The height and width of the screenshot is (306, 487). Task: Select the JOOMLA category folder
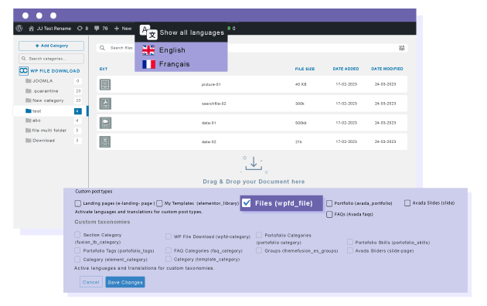(39, 80)
